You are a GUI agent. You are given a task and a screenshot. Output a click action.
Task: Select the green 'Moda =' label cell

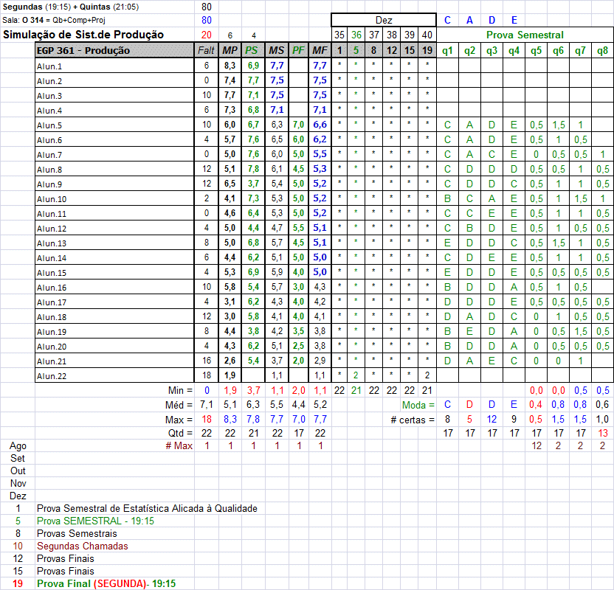[418, 405]
